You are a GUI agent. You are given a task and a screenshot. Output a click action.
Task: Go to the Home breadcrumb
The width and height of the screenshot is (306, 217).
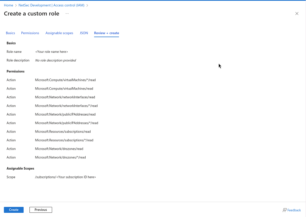tap(8, 5)
